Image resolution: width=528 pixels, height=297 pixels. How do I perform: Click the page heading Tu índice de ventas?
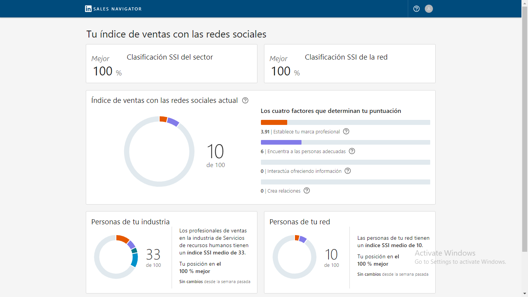pos(176,34)
